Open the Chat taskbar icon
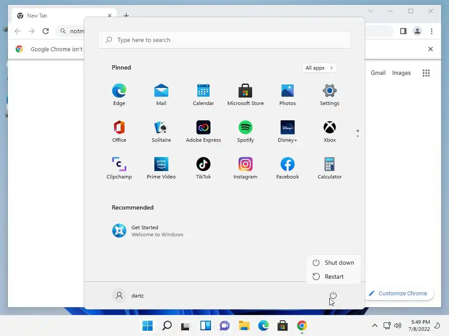This screenshot has width=449, height=336. [x=225, y=325]
